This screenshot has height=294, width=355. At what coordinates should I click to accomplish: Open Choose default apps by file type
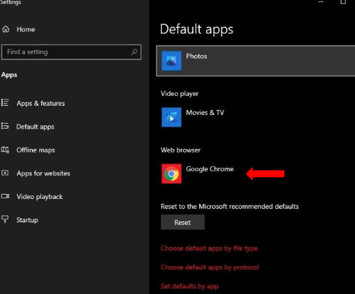pyautogui.click(x=209, y=249)
